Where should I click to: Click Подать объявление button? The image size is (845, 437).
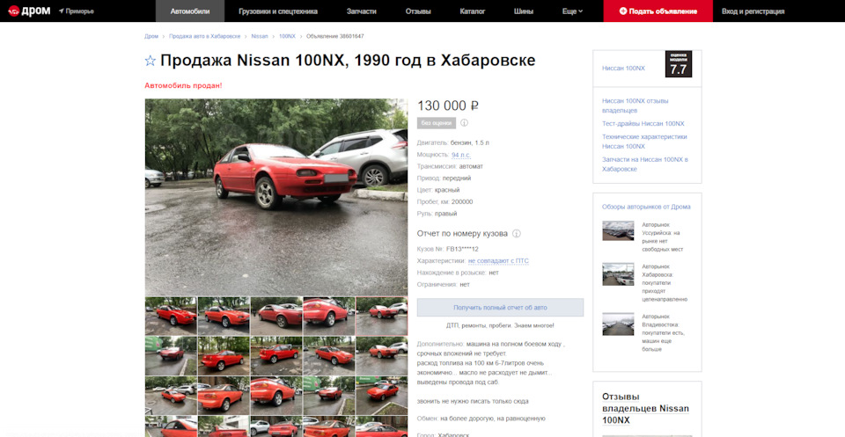click(658, 11)
